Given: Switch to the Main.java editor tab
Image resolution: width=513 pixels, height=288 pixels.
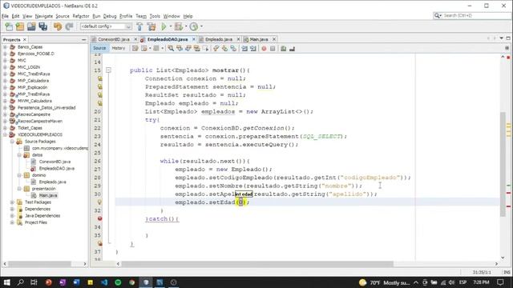Looking at the screenshot, I should pos(258,39).
